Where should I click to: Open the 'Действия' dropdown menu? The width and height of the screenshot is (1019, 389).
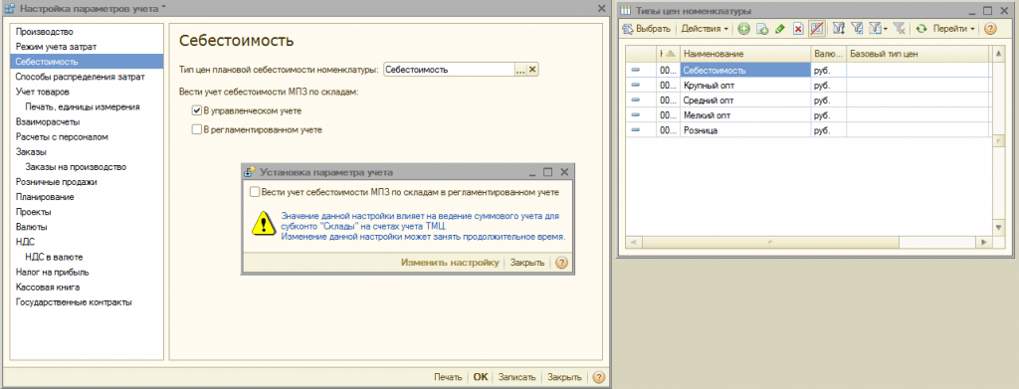coord(705,29)
